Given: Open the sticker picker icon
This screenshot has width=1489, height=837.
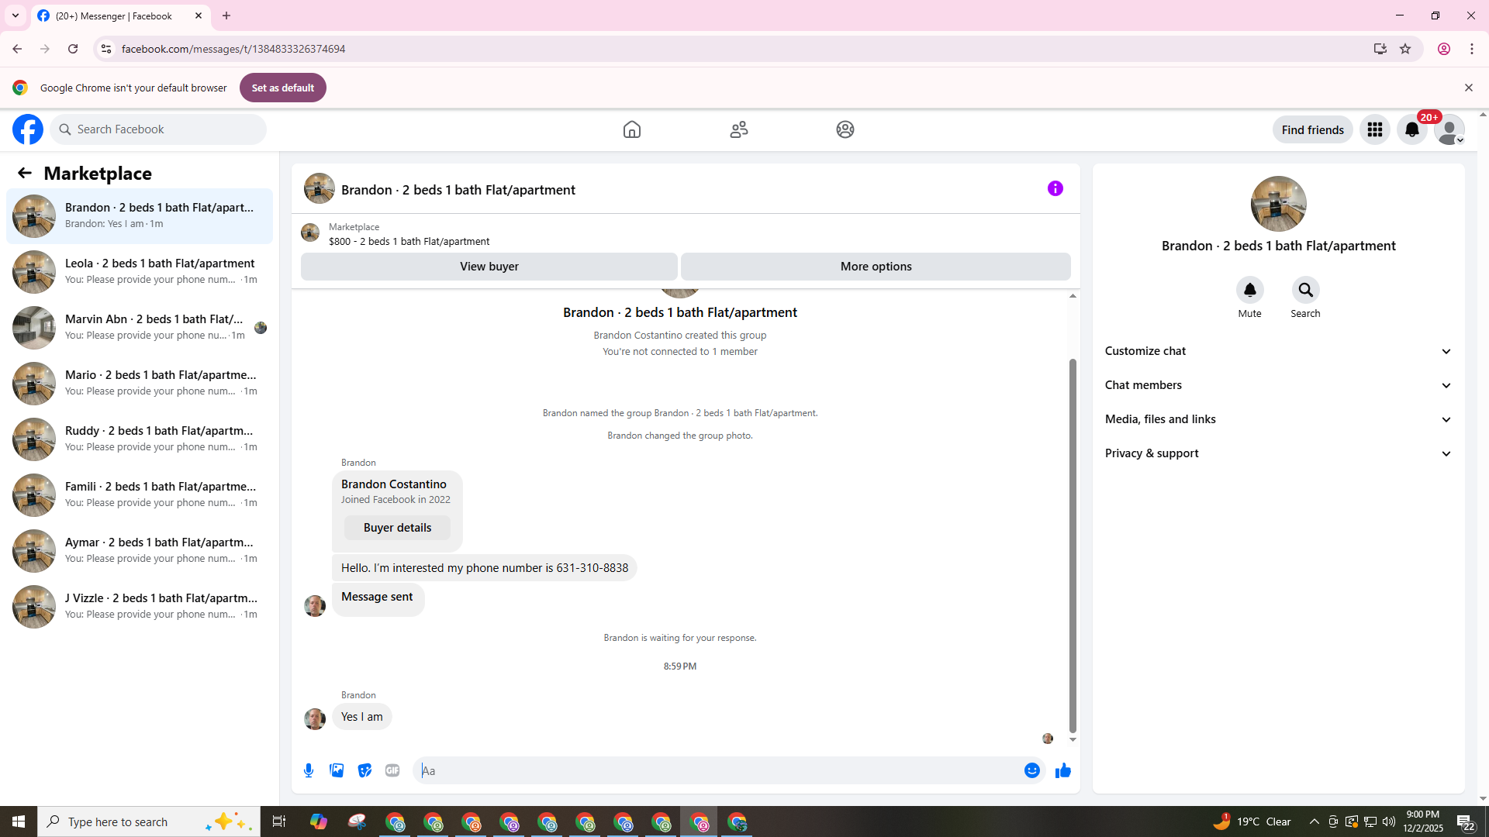Looking at the screenshot, I should tap(364, 770).
